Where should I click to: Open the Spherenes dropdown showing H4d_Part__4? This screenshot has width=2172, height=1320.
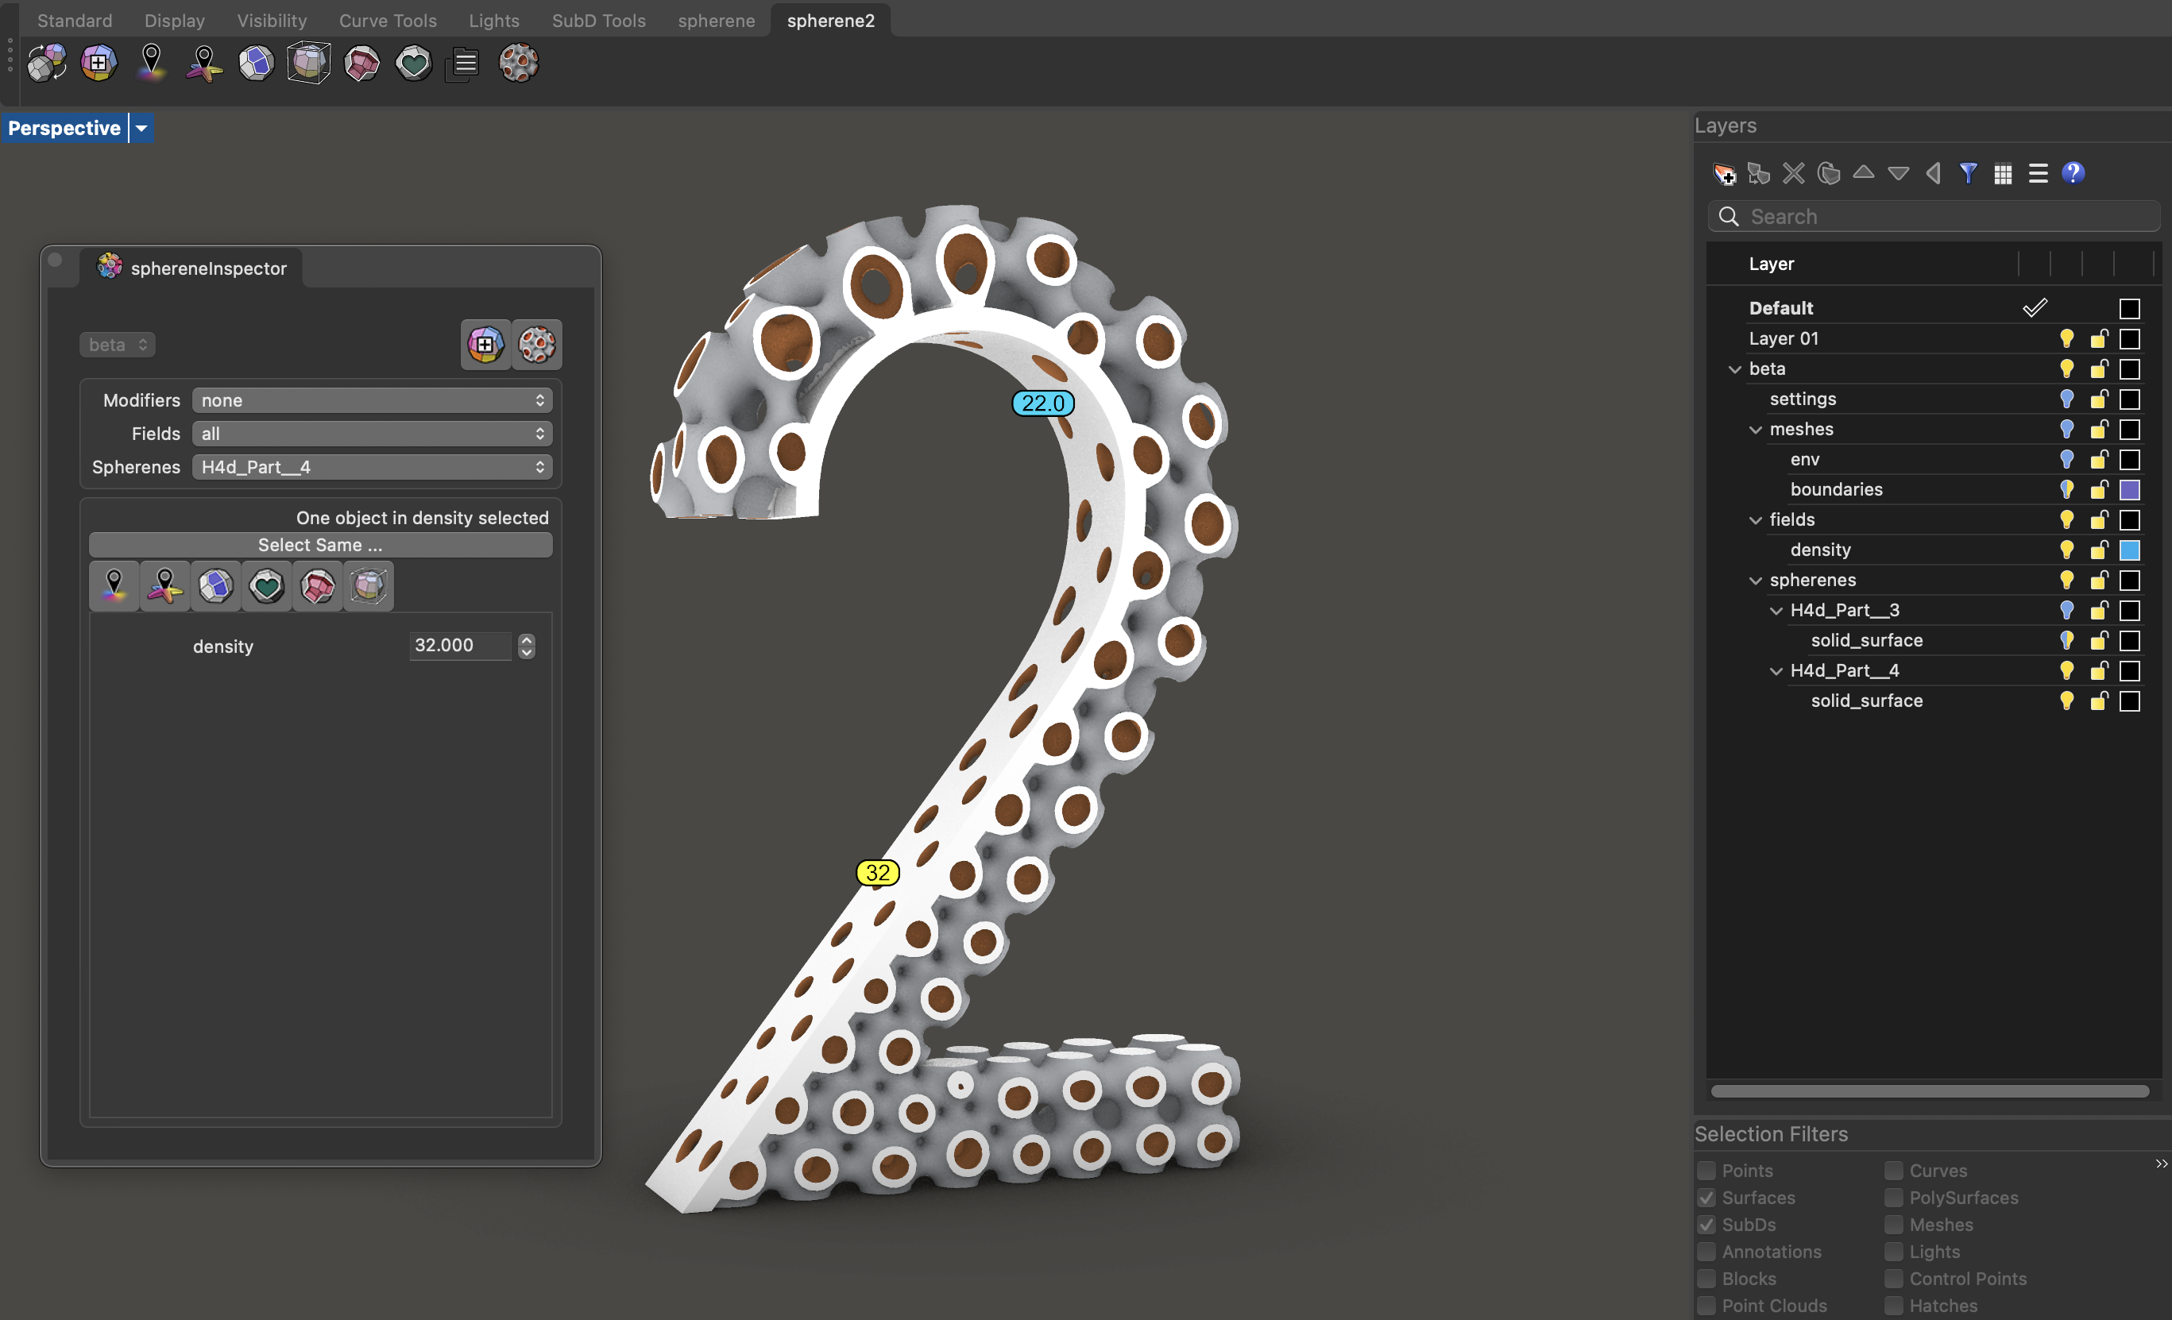click(x=372, y=467)
